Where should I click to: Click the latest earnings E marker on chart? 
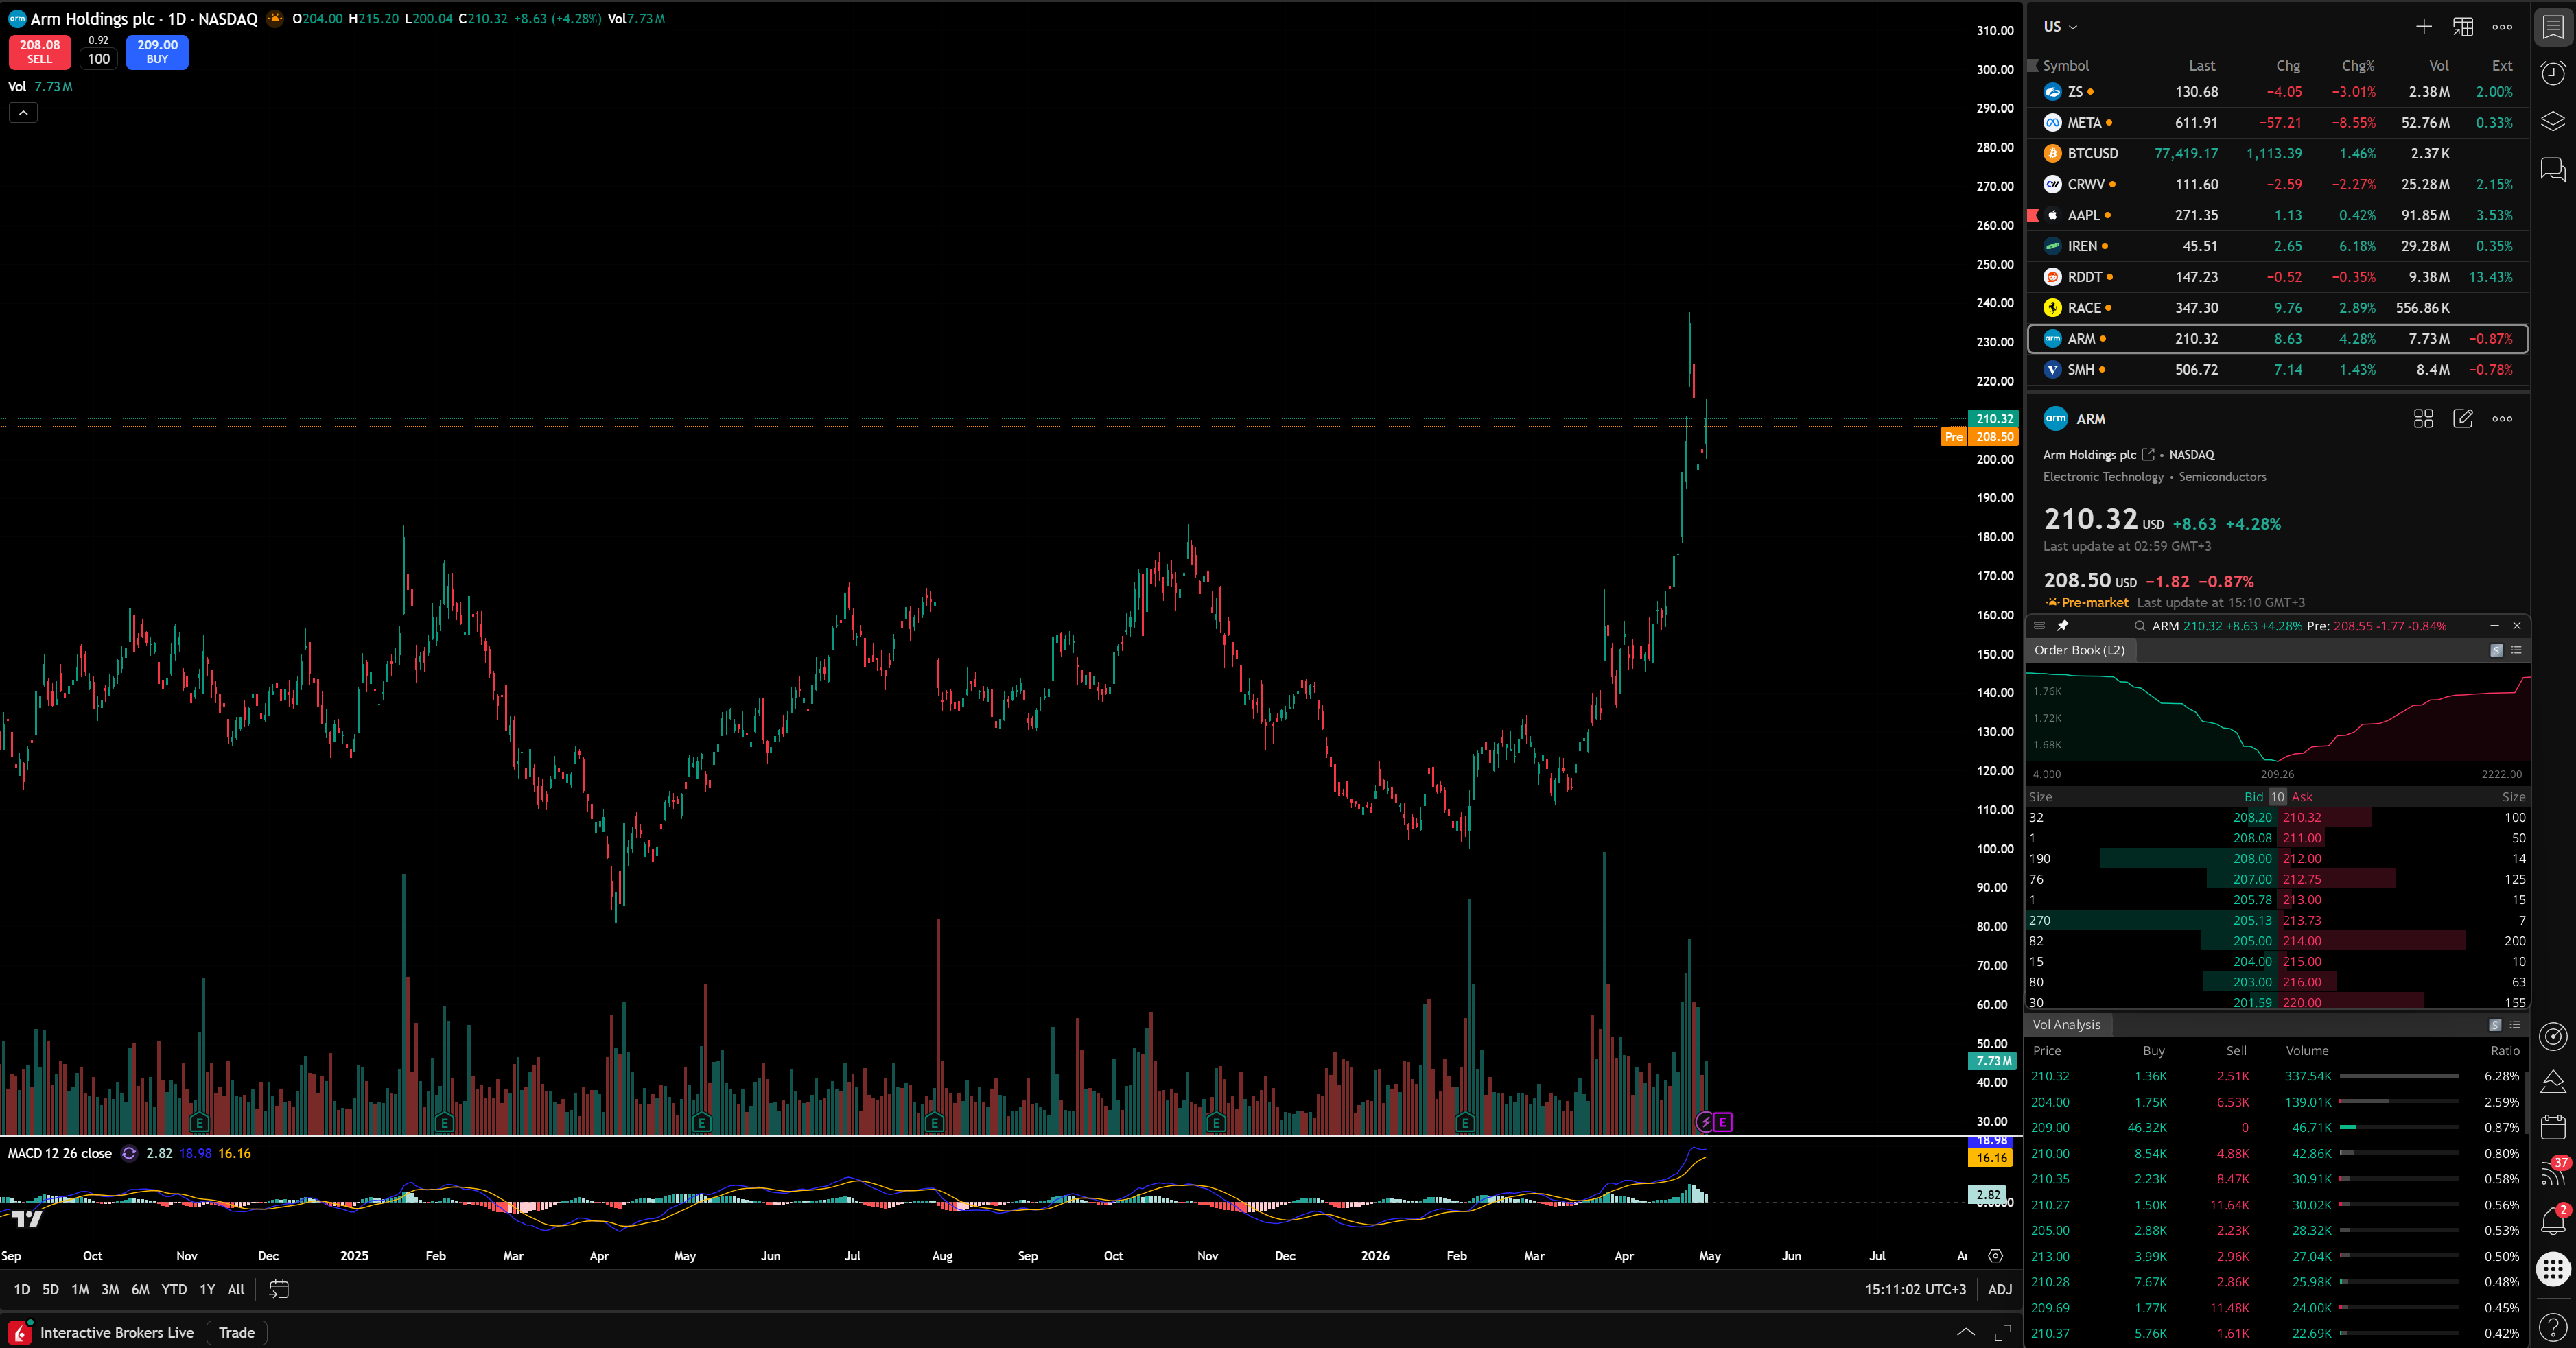coord(1723,1122)
